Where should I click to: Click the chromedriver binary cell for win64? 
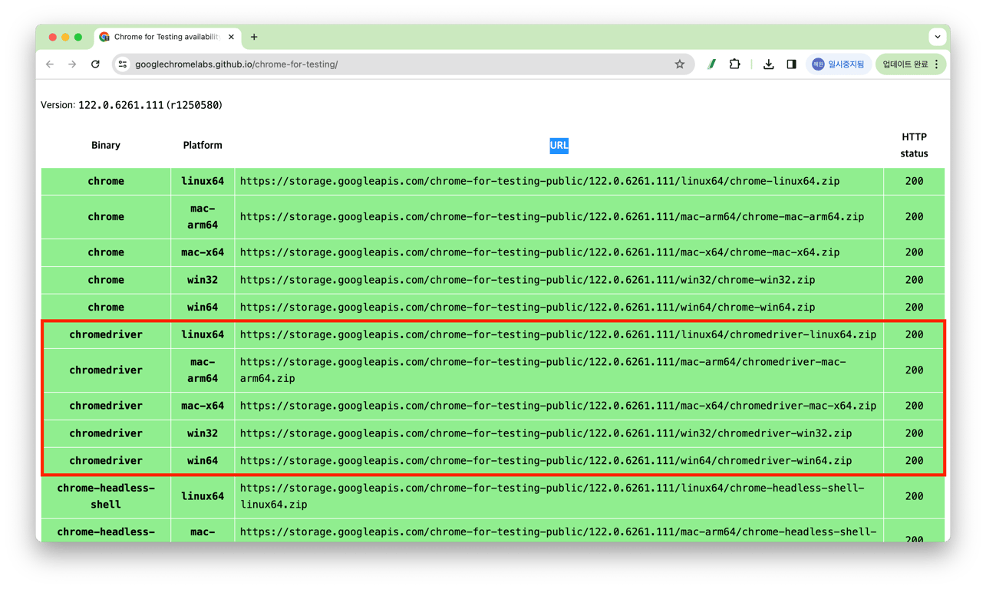(106, 461)
